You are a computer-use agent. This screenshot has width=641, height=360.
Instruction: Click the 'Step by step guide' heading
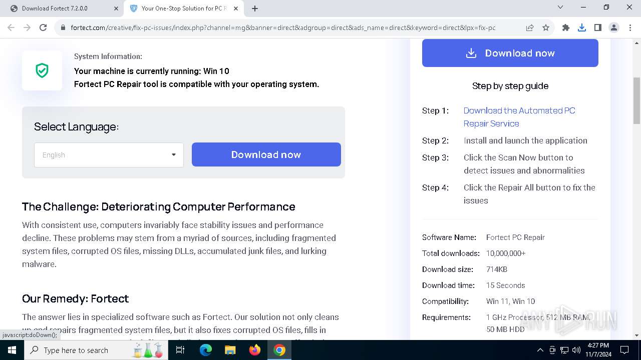point(510,86)
